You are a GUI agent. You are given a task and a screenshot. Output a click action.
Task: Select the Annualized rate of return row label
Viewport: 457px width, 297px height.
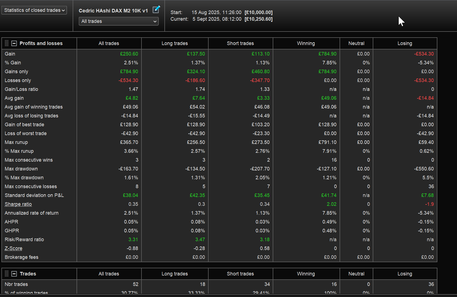pyautogui.click(x=31, y=213)
